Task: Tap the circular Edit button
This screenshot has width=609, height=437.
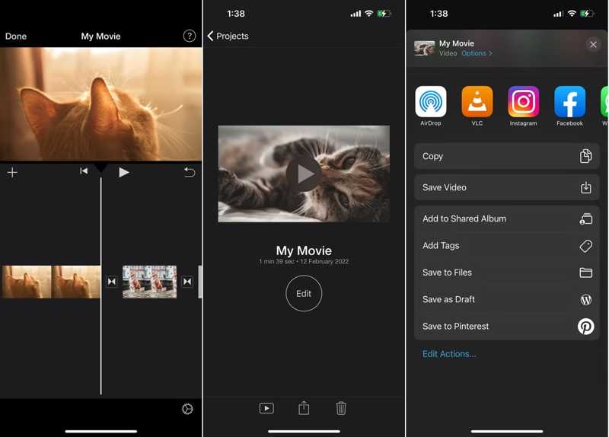Action: click(304, 293)
